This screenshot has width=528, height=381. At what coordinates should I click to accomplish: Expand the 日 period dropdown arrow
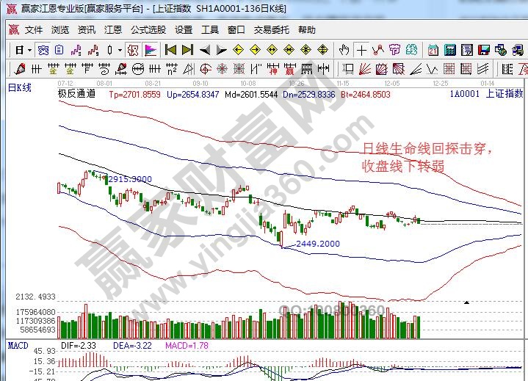29,50
